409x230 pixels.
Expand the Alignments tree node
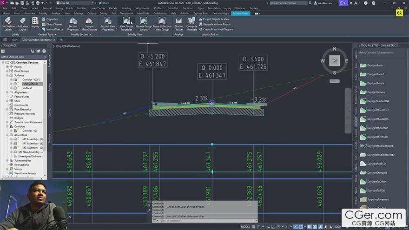point(7,92)
